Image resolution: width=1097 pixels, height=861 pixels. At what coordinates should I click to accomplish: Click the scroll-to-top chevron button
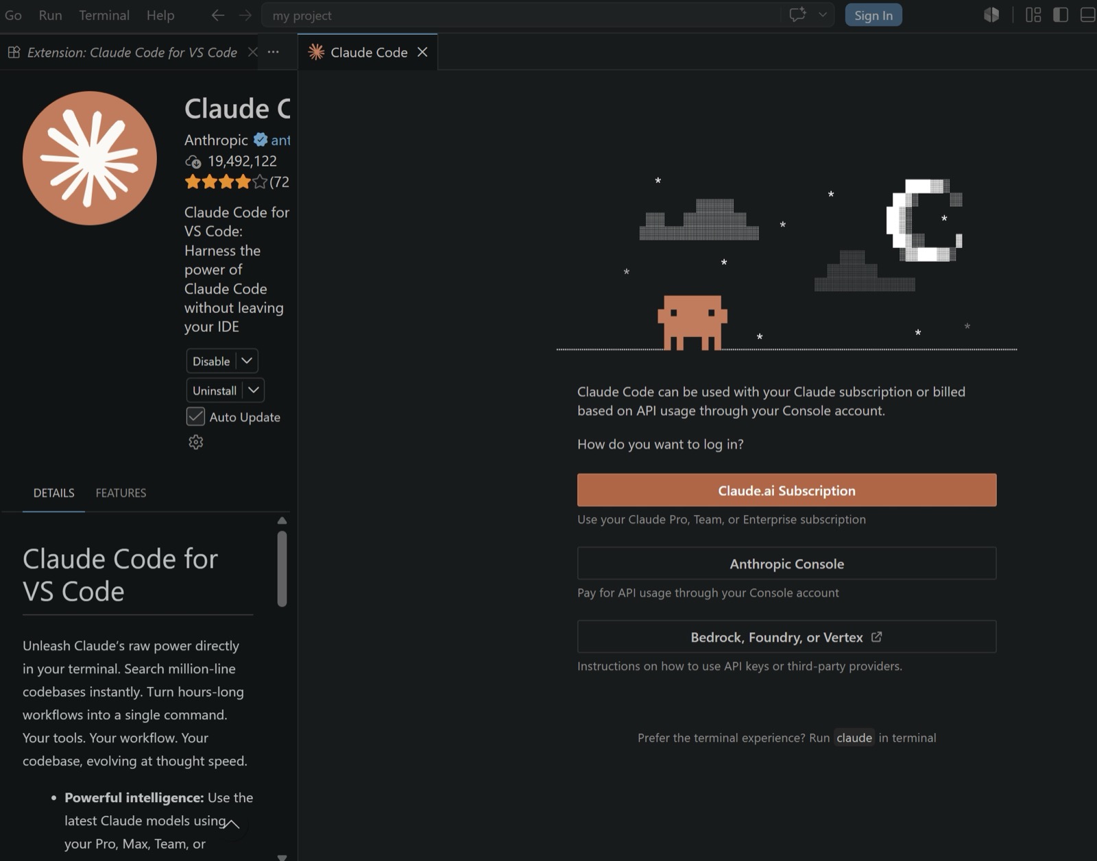232,824
